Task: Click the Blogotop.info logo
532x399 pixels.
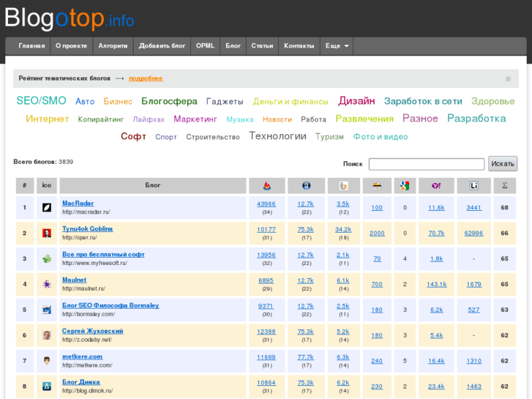Action: coord(70,19)
